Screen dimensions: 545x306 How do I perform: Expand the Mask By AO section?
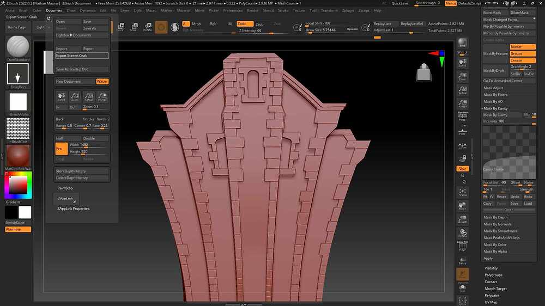(493, 101)
